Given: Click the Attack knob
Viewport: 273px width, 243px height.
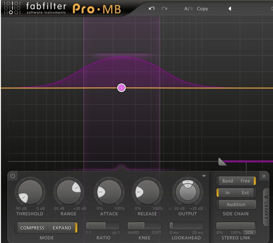Looking at the screenshot, I should click(109, 192).
